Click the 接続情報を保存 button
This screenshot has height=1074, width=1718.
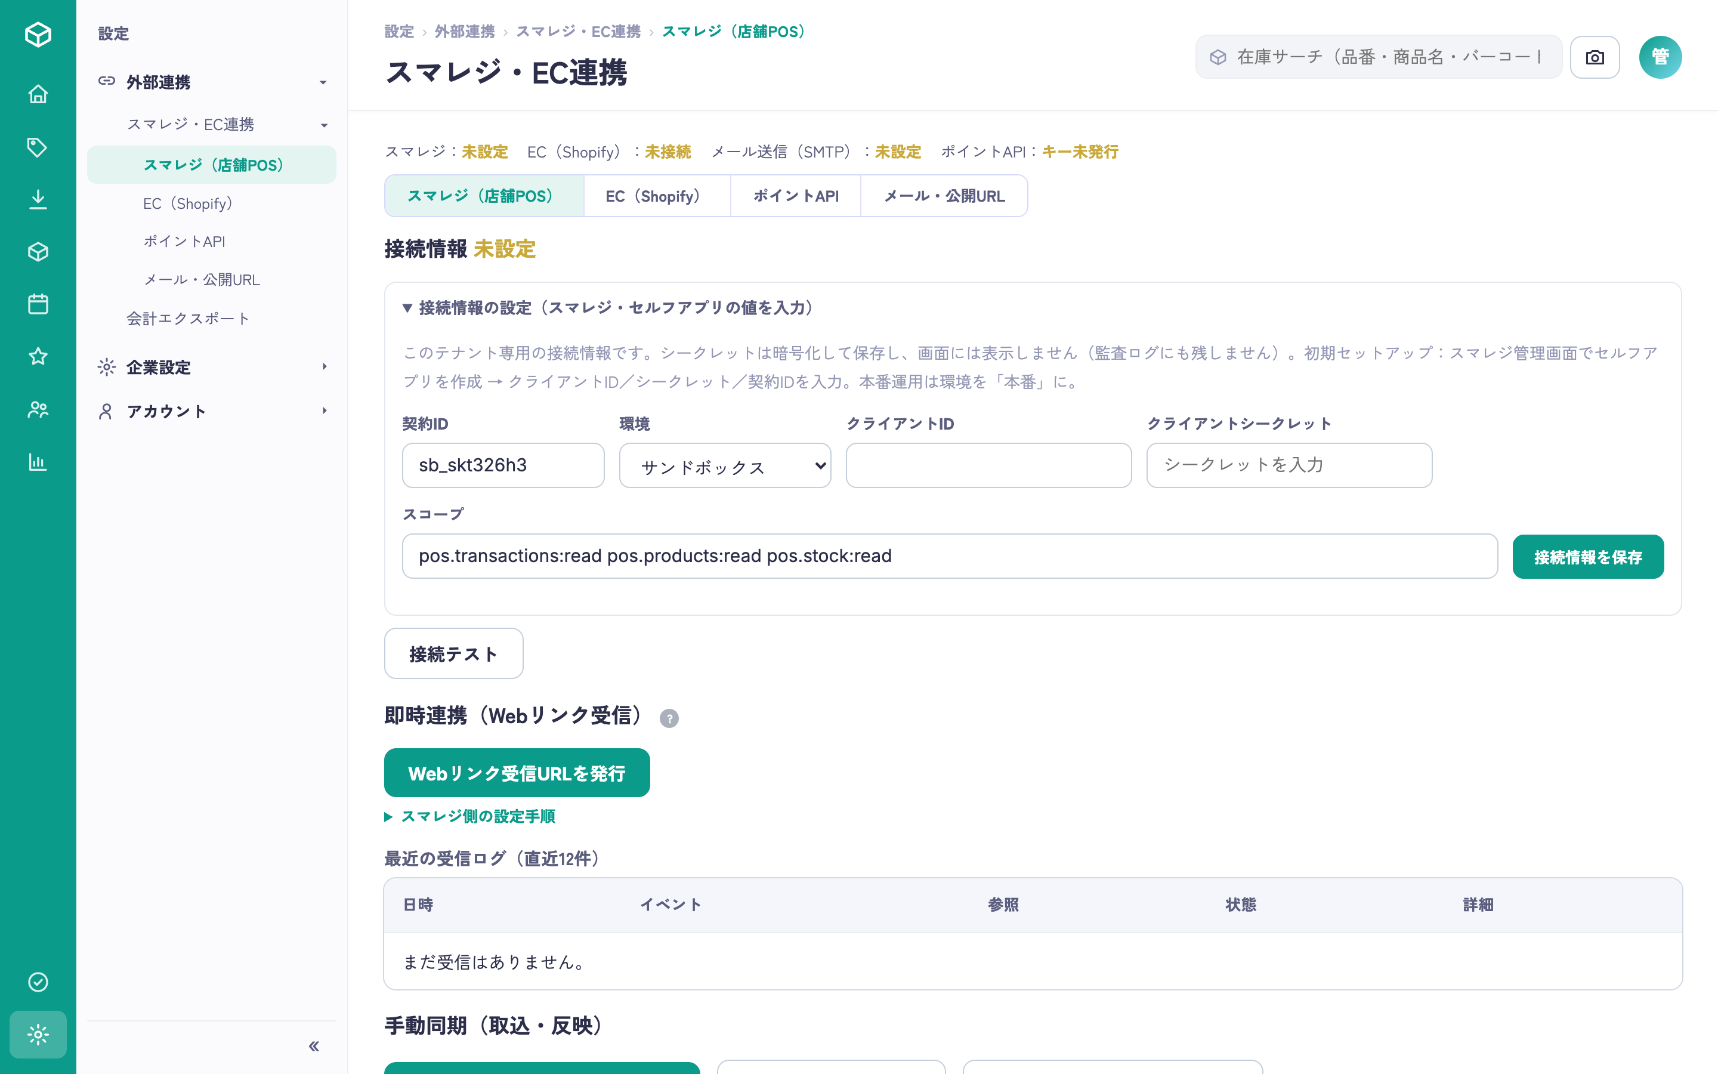tap(1588, 557)
